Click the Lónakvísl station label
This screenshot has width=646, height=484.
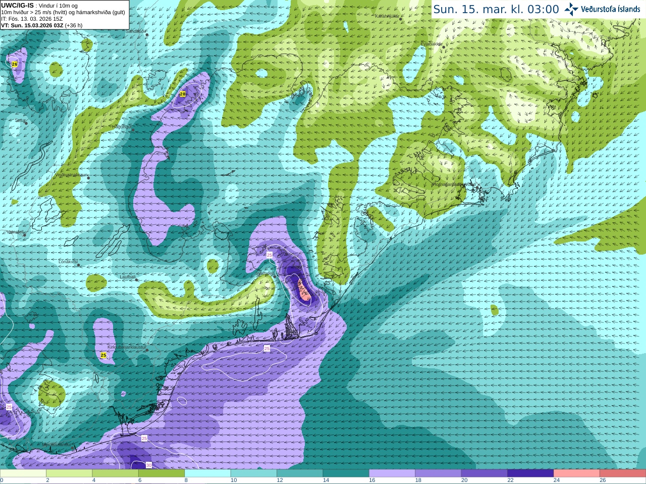68,262
